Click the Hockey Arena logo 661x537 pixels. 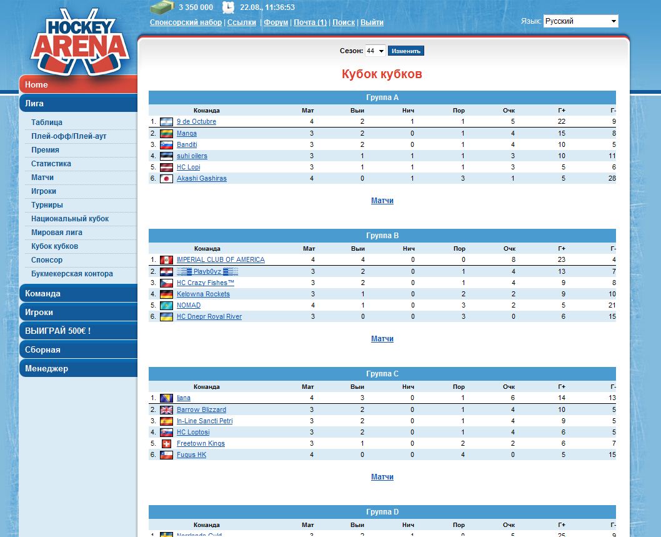[x=79, y=41]
